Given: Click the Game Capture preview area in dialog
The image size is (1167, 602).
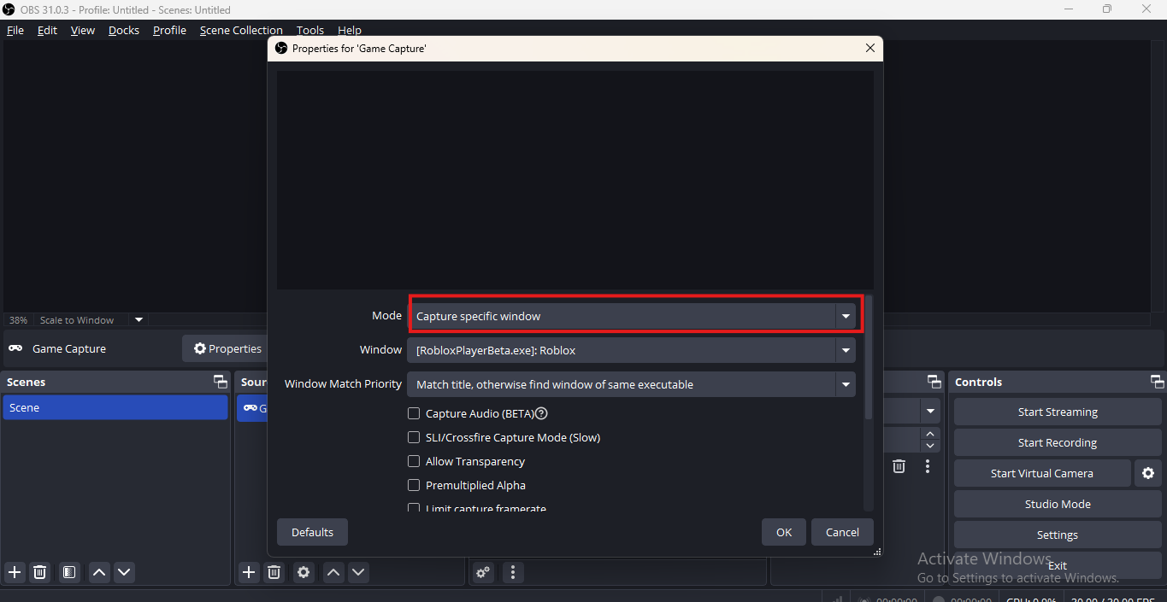Looking at the screenshot, I should tap(575, 180).
